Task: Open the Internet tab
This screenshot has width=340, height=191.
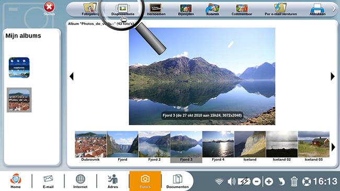Action: [x=80, y=181]
